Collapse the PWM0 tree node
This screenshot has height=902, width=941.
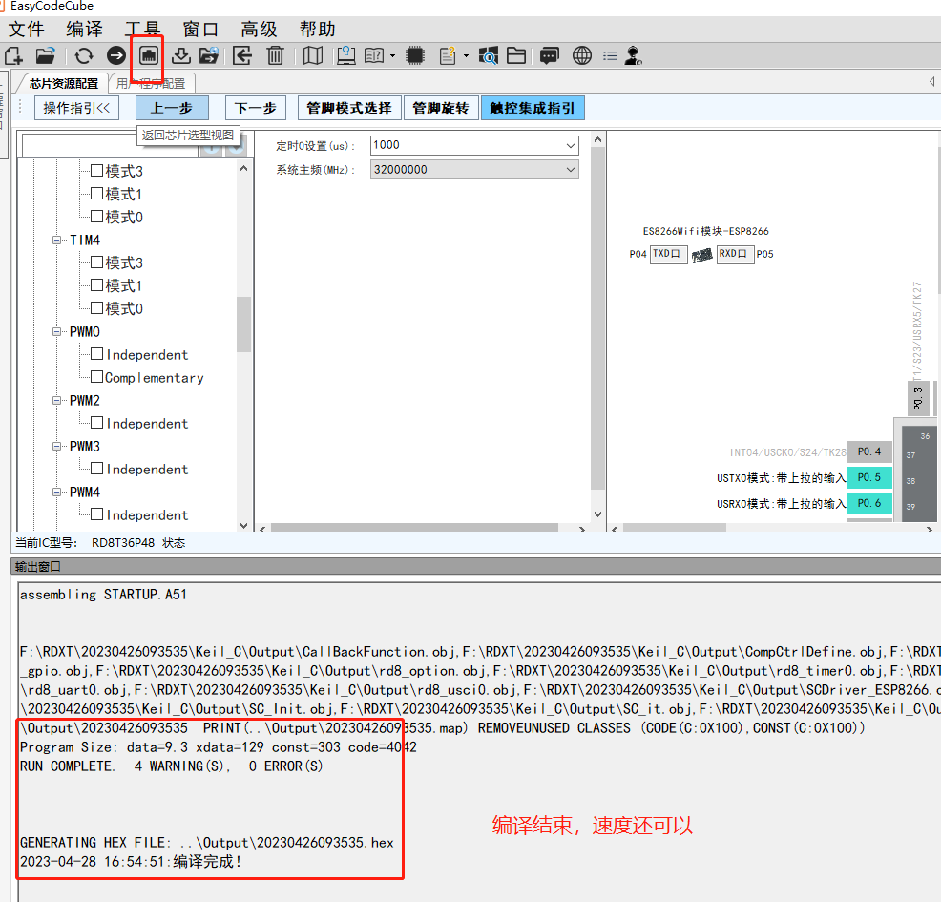click(56, 331)
